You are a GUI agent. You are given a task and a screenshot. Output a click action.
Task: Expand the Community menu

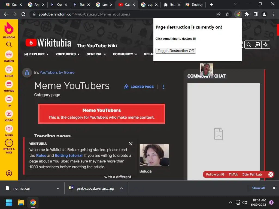click(125, 54)
